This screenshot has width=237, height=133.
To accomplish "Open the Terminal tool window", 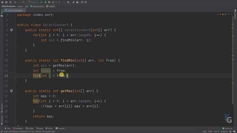I will click(x=60, y=129).
